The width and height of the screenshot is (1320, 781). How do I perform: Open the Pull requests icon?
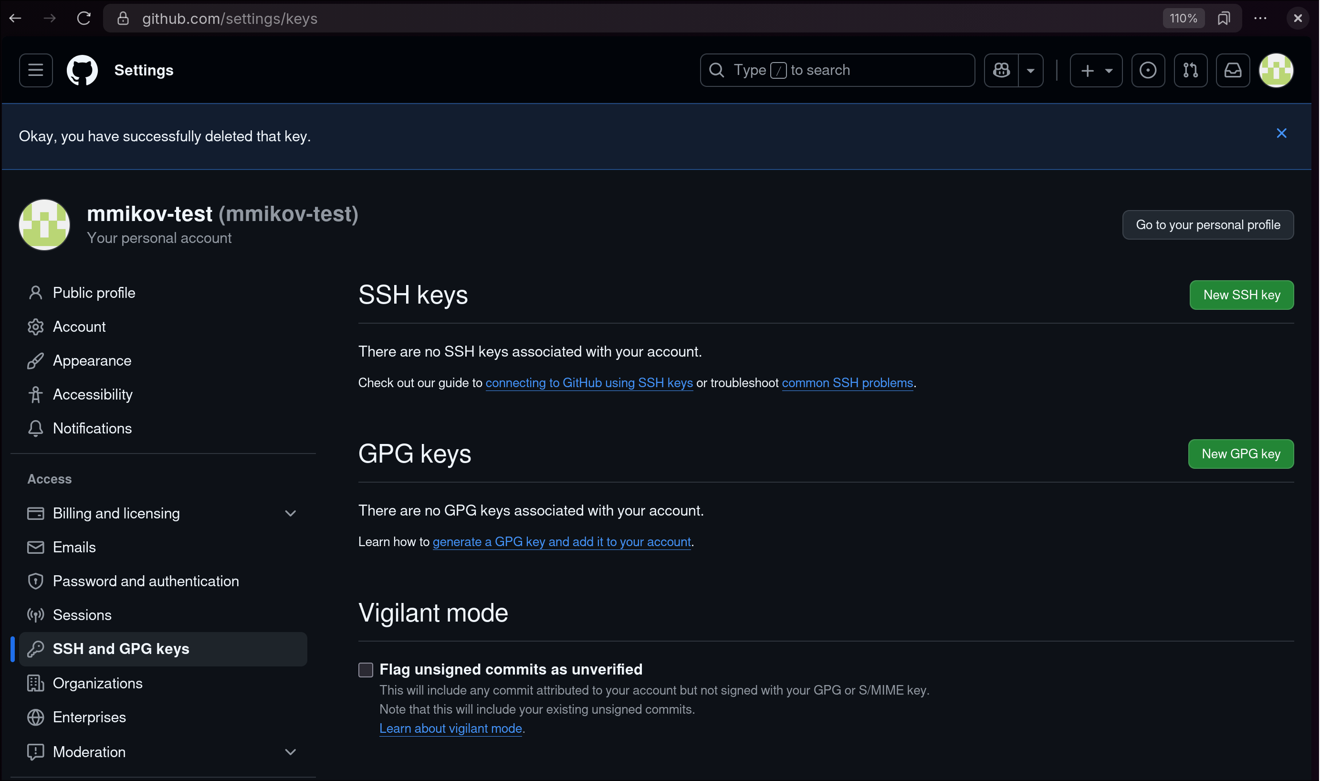[1190, 70]
